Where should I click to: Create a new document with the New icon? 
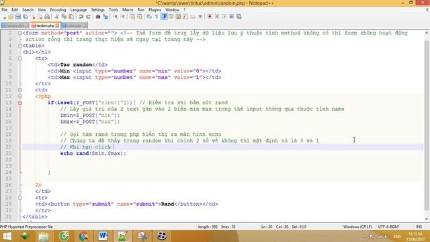(x=4, y=17)
